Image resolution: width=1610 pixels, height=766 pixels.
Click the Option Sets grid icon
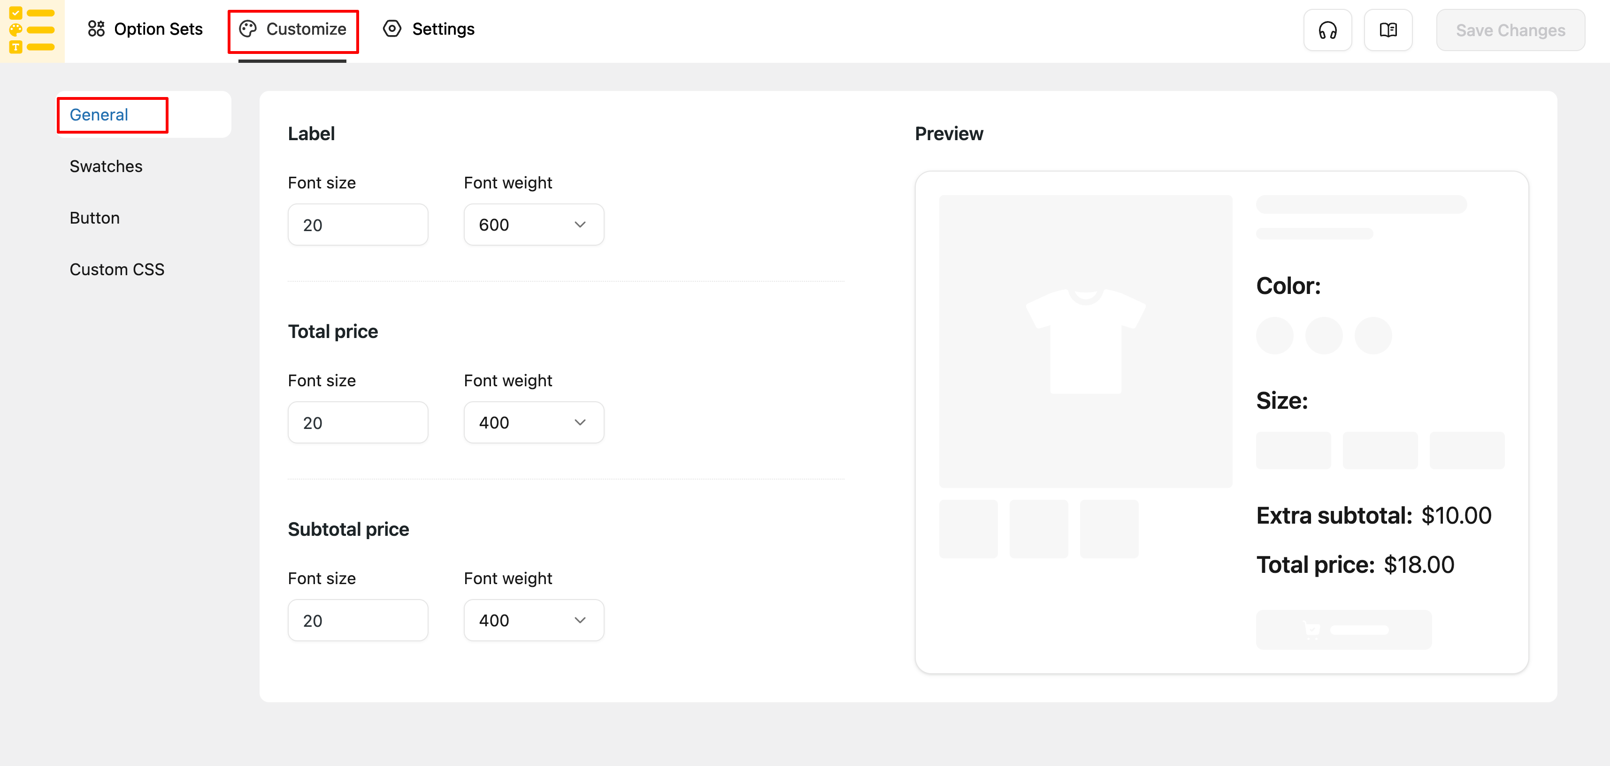96,29
